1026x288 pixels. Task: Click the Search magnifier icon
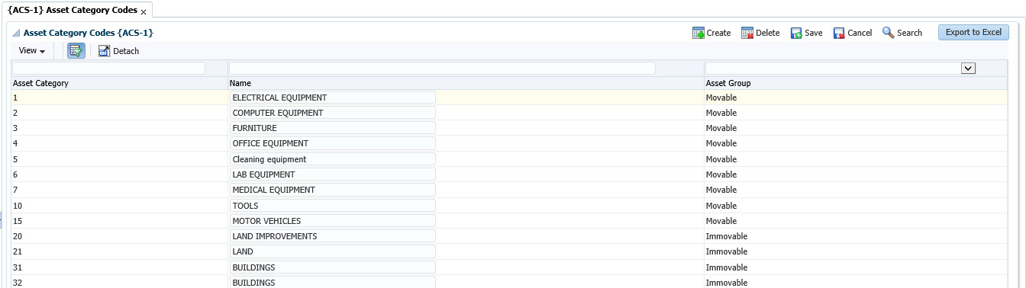(x=888, y=33)
